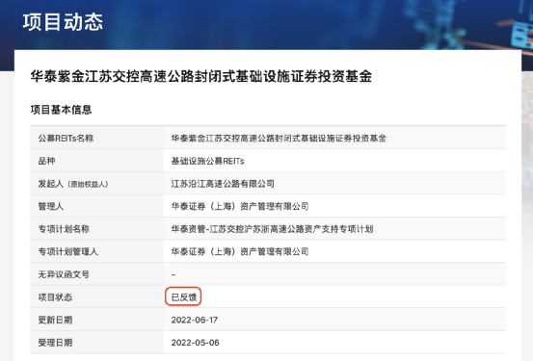Select the fund title 华泰紫金江苏交控高速公路封闭式基础设施证券投资基金 heading
Image resolution: width=533 pixels, height=361 pixels.
click(201, 76)
